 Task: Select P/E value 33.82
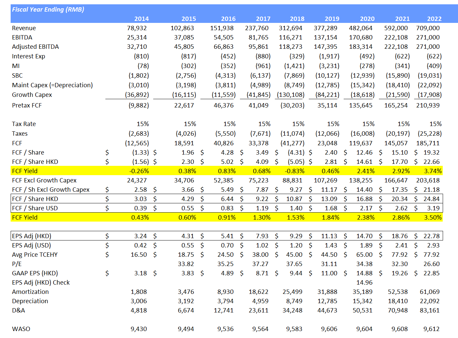(x=186, y=264)
